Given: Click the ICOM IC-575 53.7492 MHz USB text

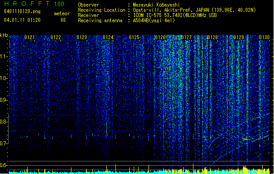Looking at the screenshot, I should click(175, 15).
